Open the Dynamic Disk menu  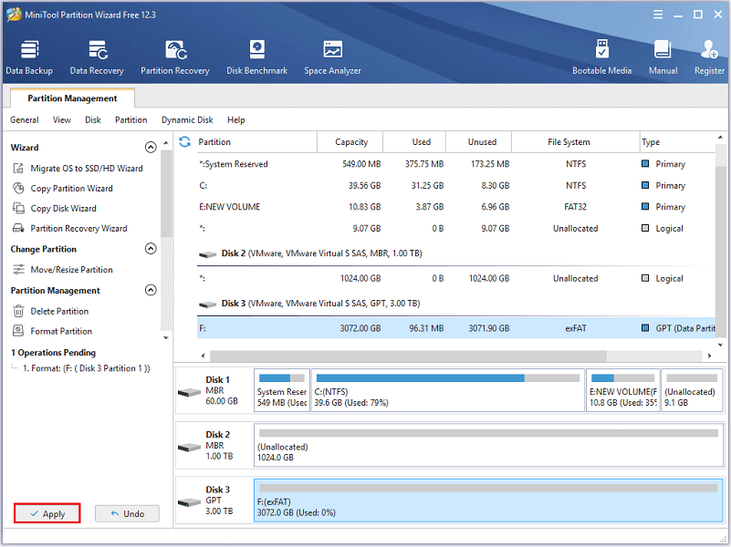187,119
